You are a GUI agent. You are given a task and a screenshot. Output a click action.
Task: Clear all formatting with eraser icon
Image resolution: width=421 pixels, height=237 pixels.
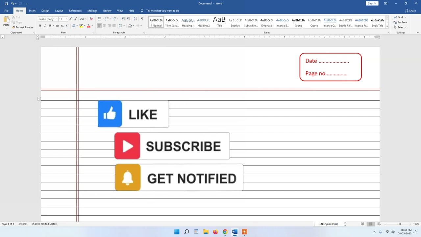[91, 19]
